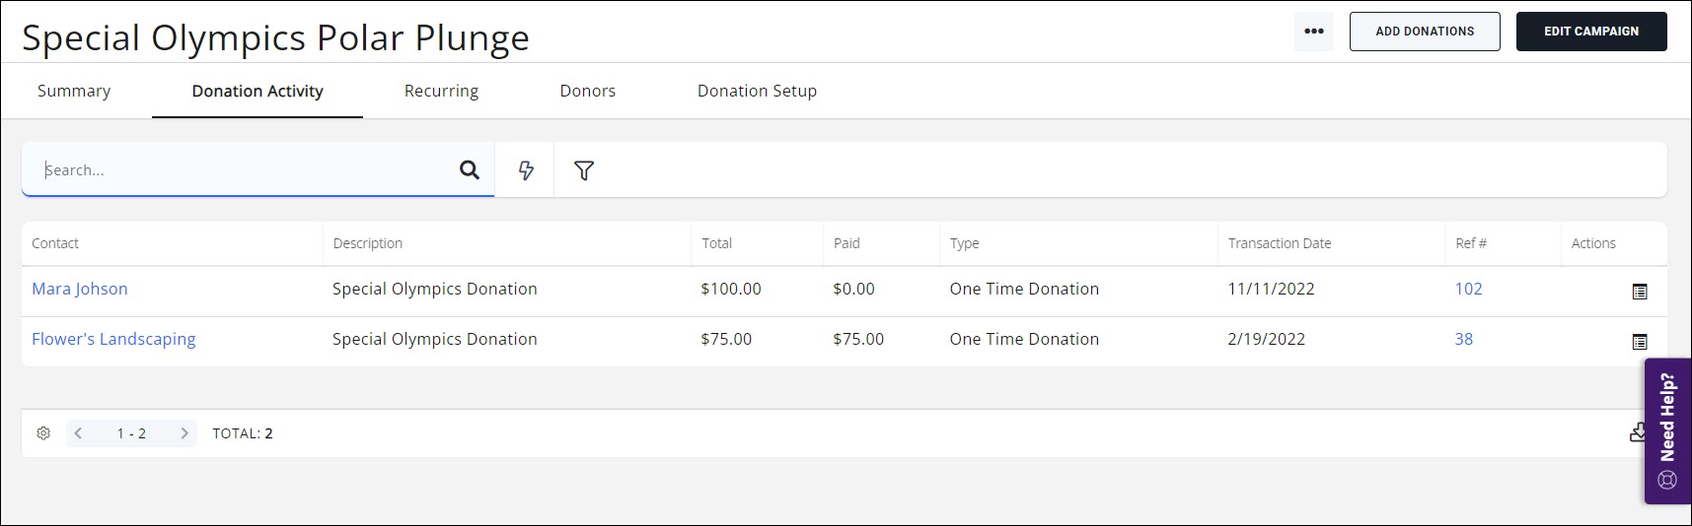
Task: Open the Donation Setup tab
Action: point(757,91)
